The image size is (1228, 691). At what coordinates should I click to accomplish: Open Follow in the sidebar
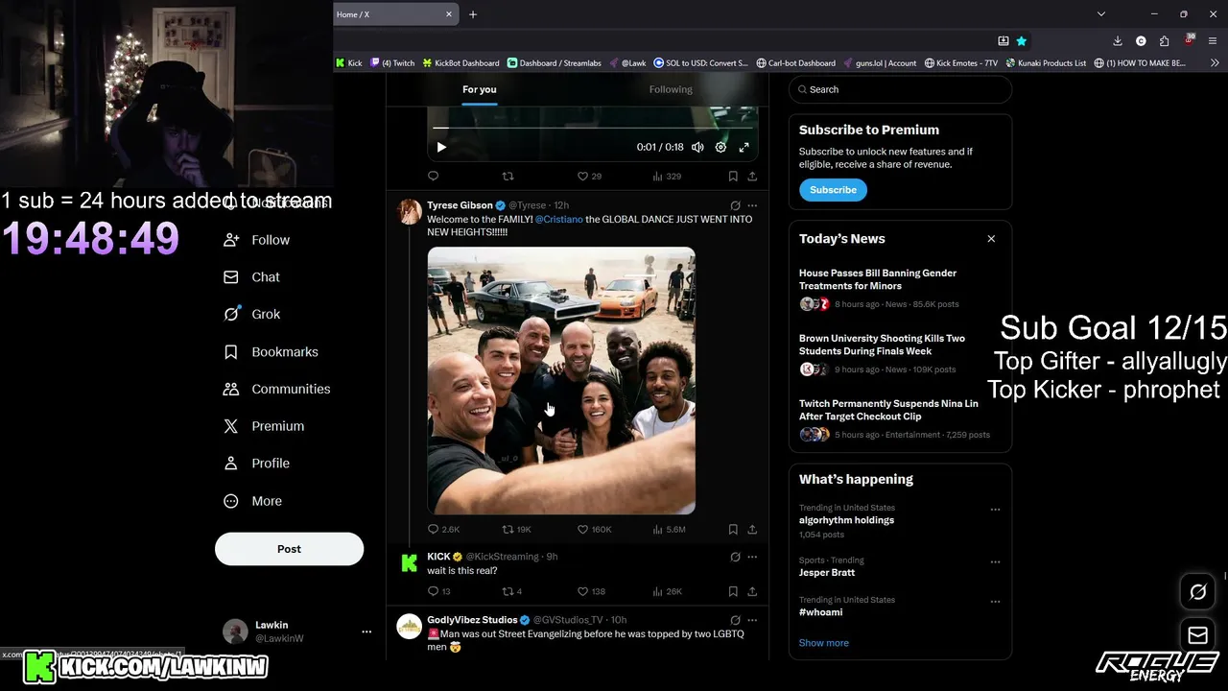[x=256, y=240]
